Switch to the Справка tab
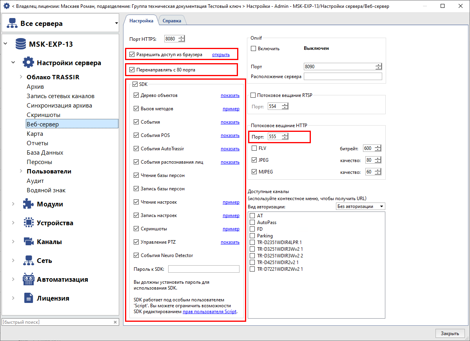 tap(172, 21)
